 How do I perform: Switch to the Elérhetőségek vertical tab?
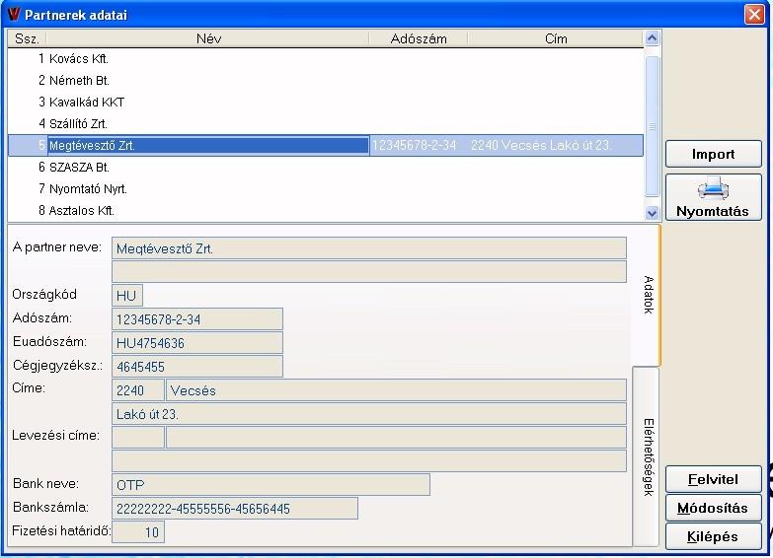648,456
